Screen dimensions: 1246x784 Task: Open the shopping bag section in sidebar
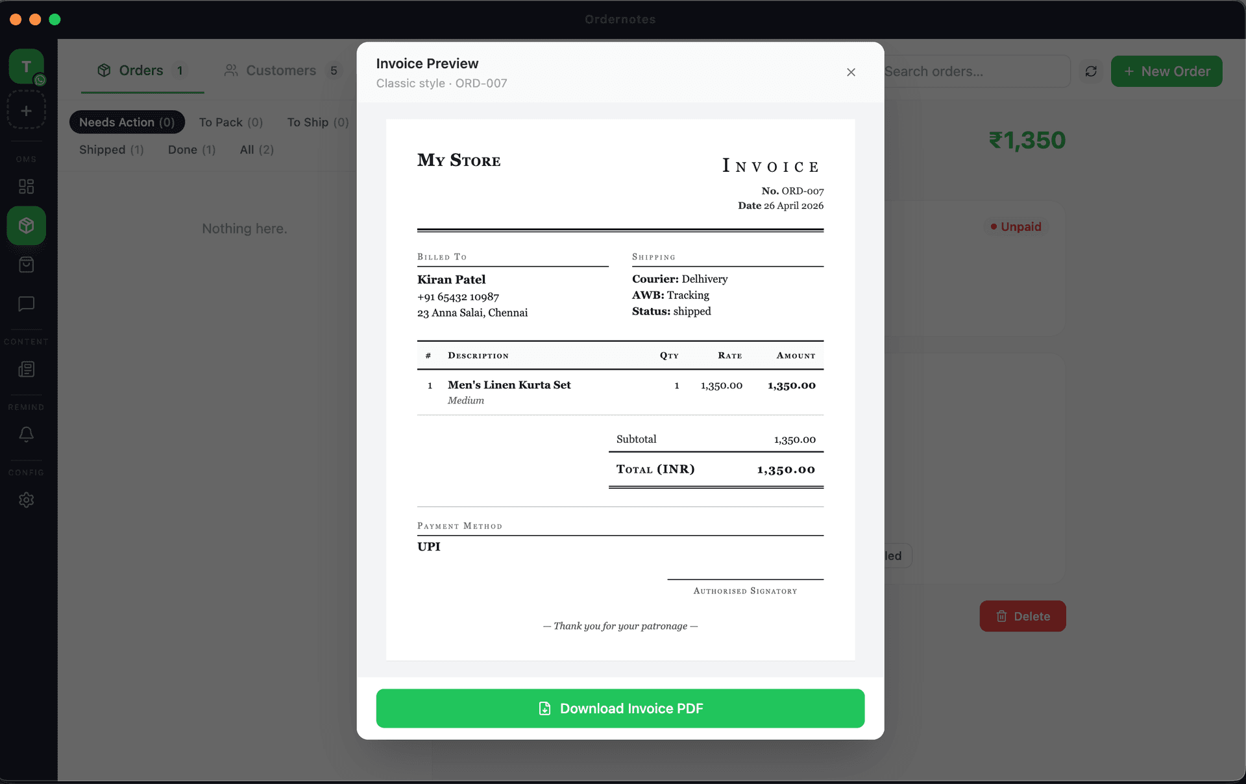click(26, 265)
